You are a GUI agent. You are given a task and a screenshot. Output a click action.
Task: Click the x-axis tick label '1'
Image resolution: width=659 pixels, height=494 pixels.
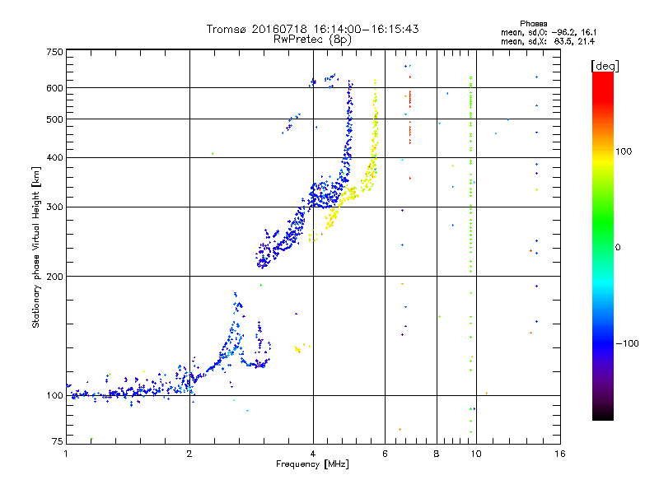click(x=66, y=454)
